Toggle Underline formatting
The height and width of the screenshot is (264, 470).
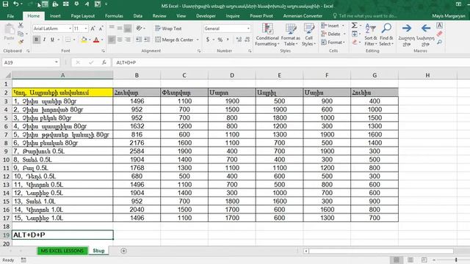click(x=52, y=40)
